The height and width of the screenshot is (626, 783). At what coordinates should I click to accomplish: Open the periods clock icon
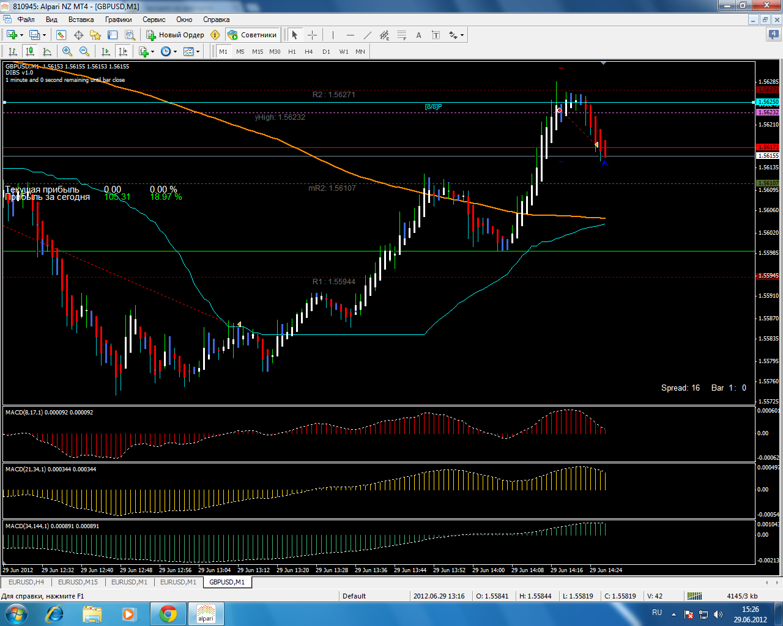(166, 51)
